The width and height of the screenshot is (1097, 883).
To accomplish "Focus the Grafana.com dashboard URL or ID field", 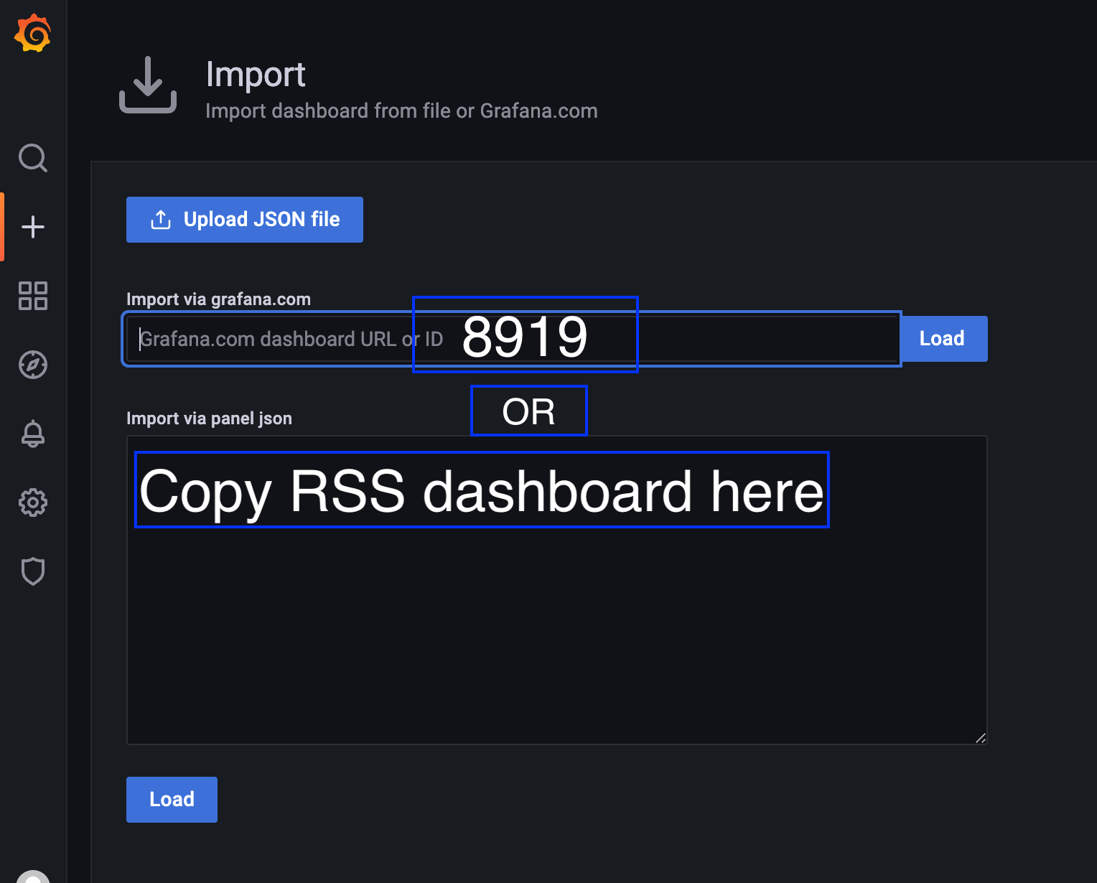I will (512, 339).
